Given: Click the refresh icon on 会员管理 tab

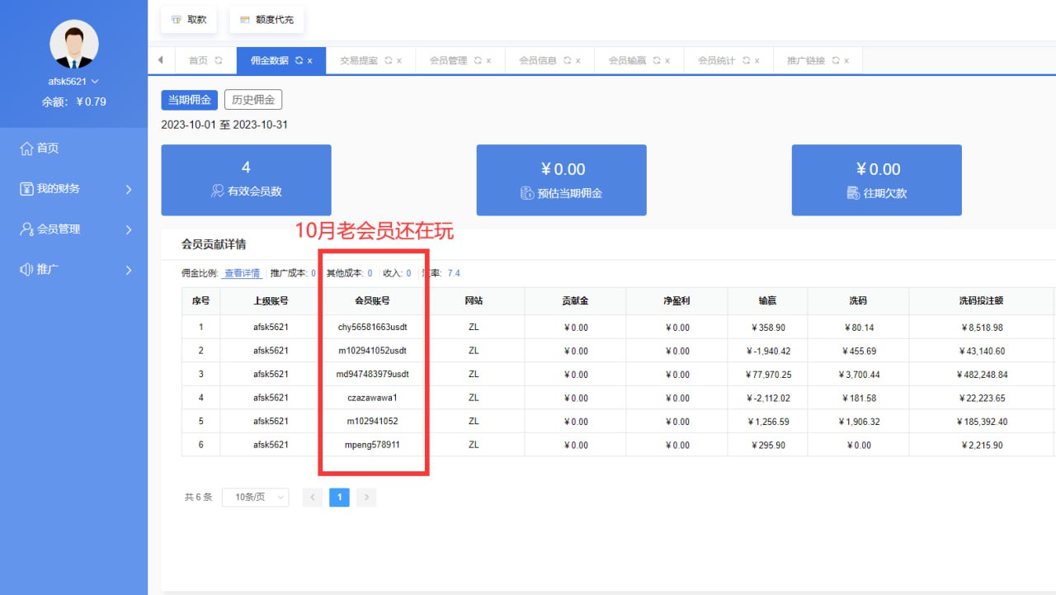Looking at the screenshot, I should click(x=477, y=61).
